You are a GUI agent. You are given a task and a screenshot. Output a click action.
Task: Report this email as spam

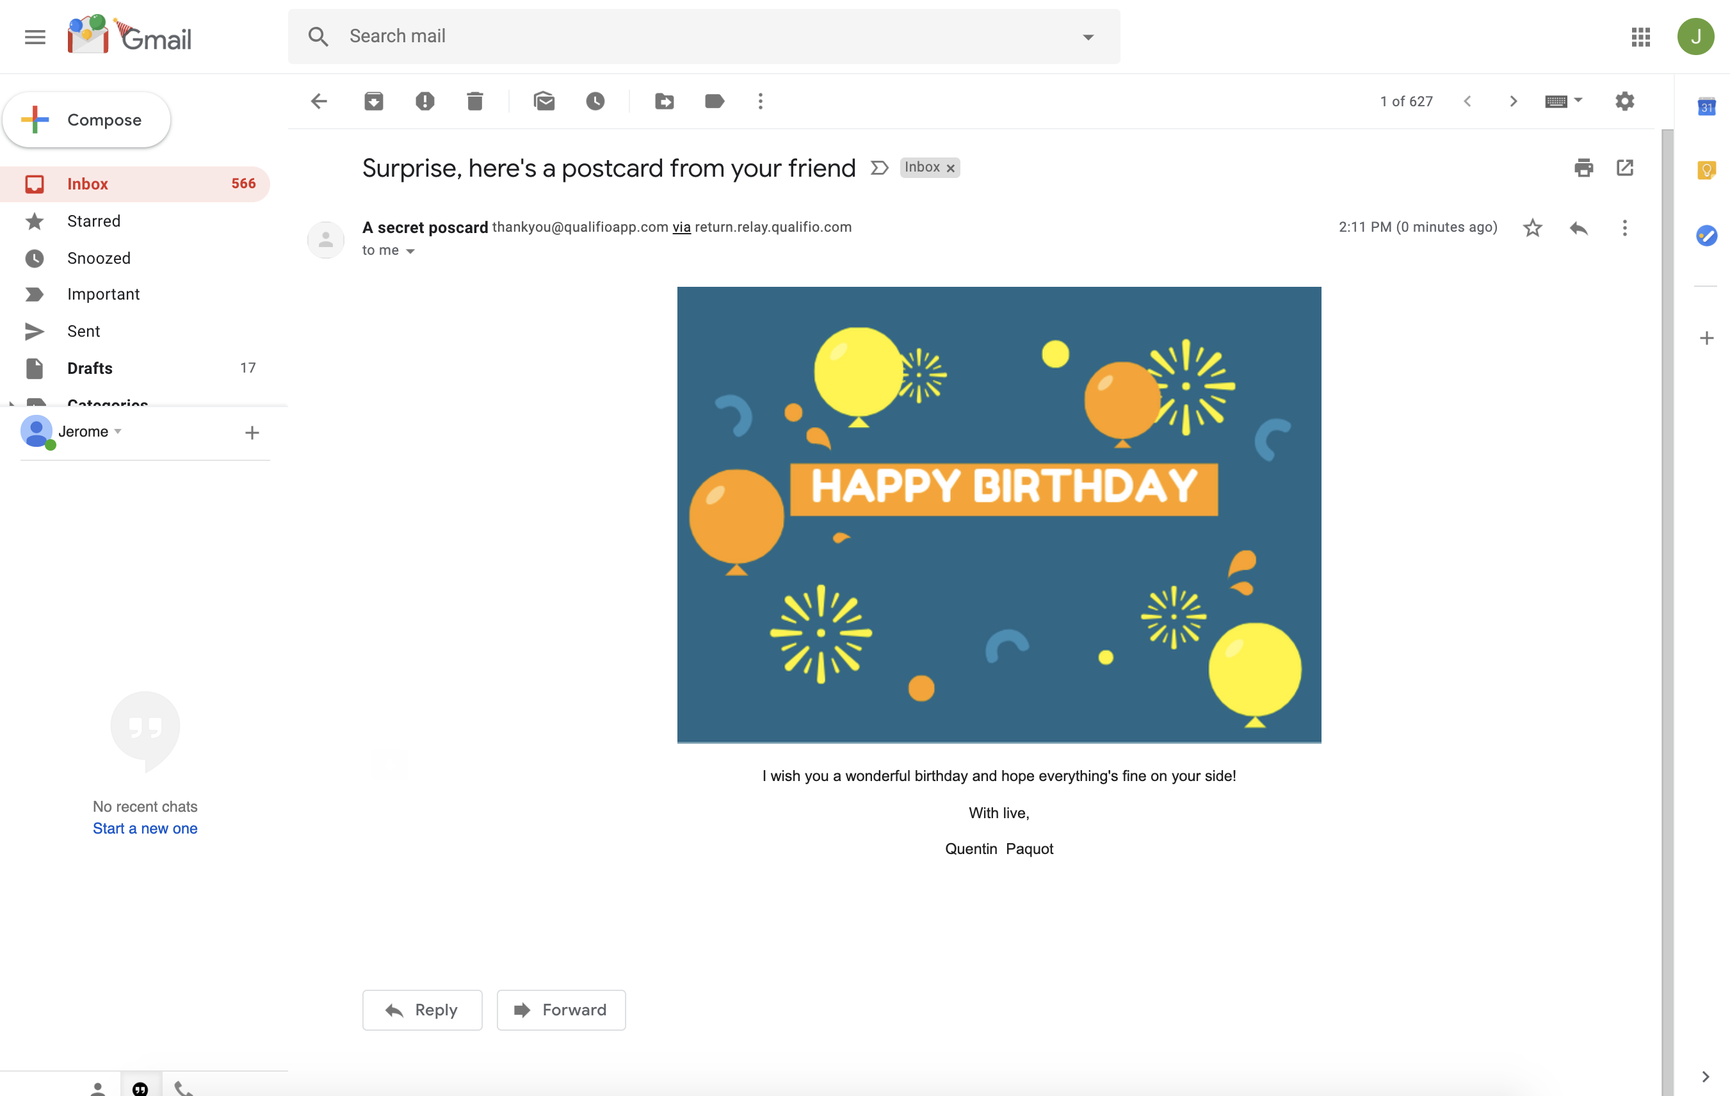424,101
